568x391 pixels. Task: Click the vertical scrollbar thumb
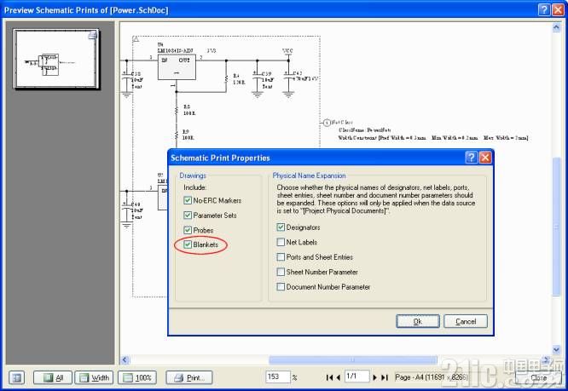pos(556,227)
